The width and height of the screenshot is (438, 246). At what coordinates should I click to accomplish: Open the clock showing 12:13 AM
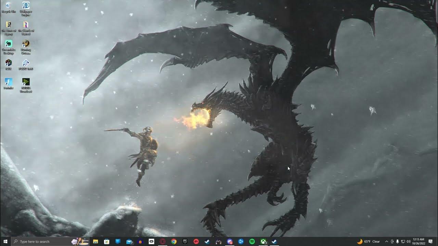pyautogui.click(x=418, y=242)
